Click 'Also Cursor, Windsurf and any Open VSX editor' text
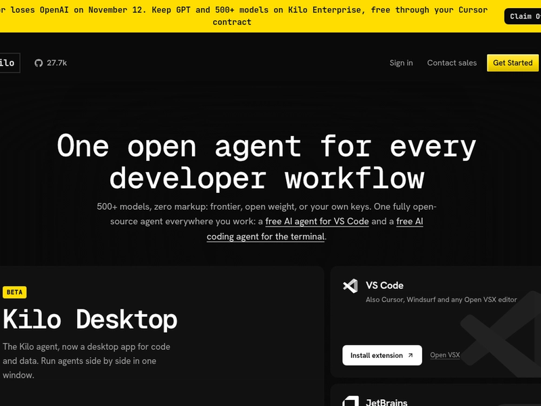 [x=442, y=300]
